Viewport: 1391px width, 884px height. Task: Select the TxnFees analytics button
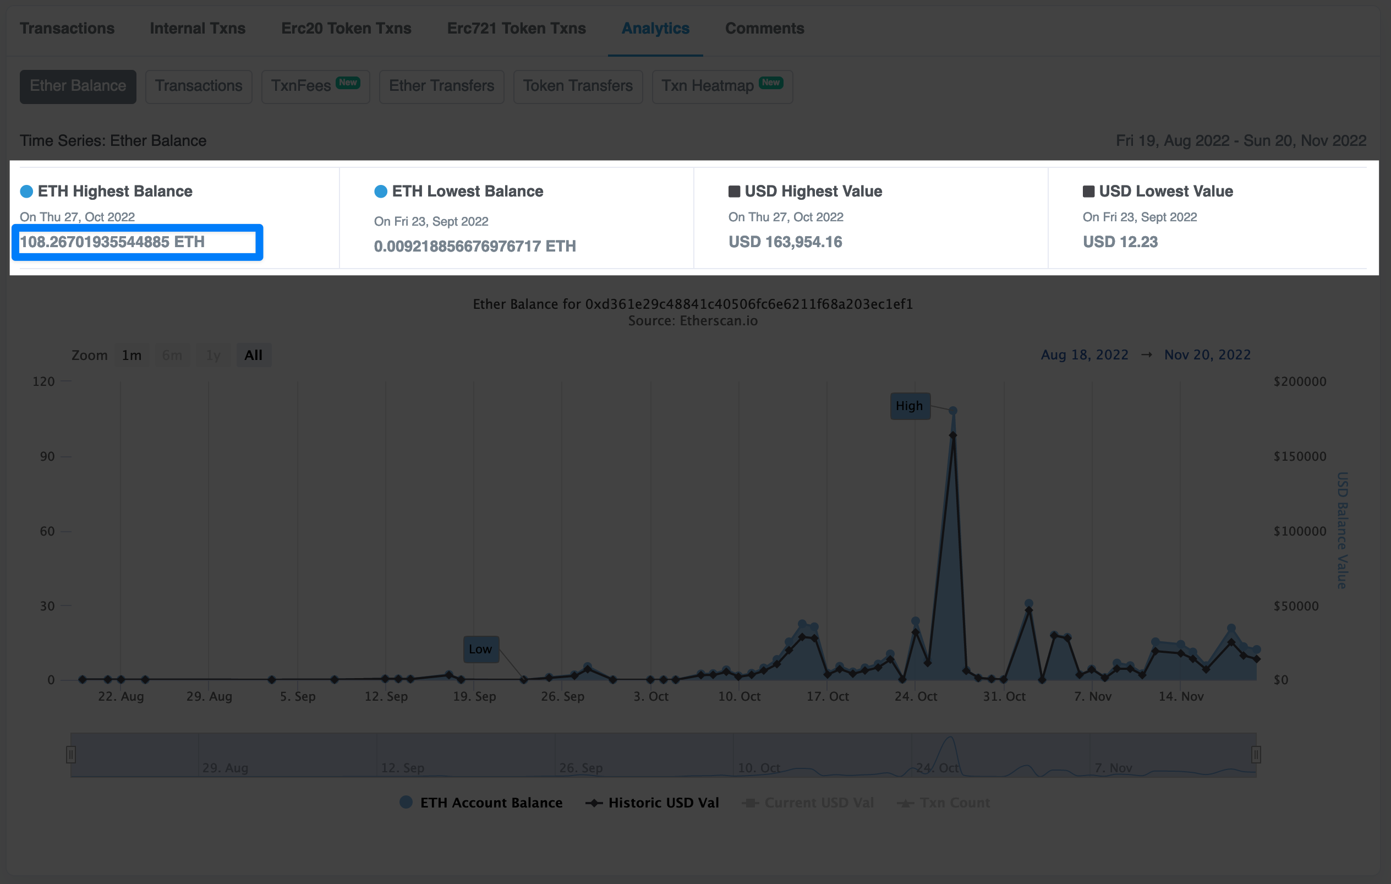tap(315, 86)
